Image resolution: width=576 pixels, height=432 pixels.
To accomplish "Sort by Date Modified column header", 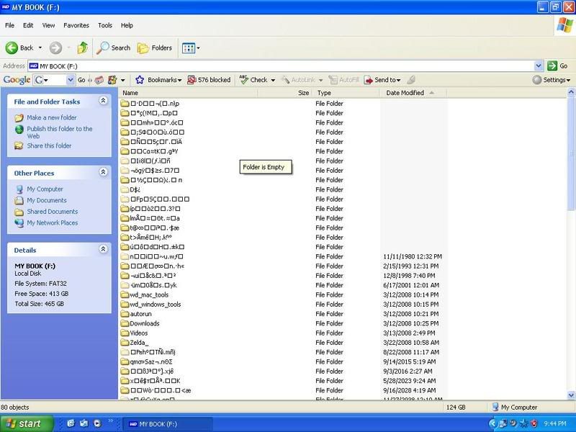I will point(413,93).
